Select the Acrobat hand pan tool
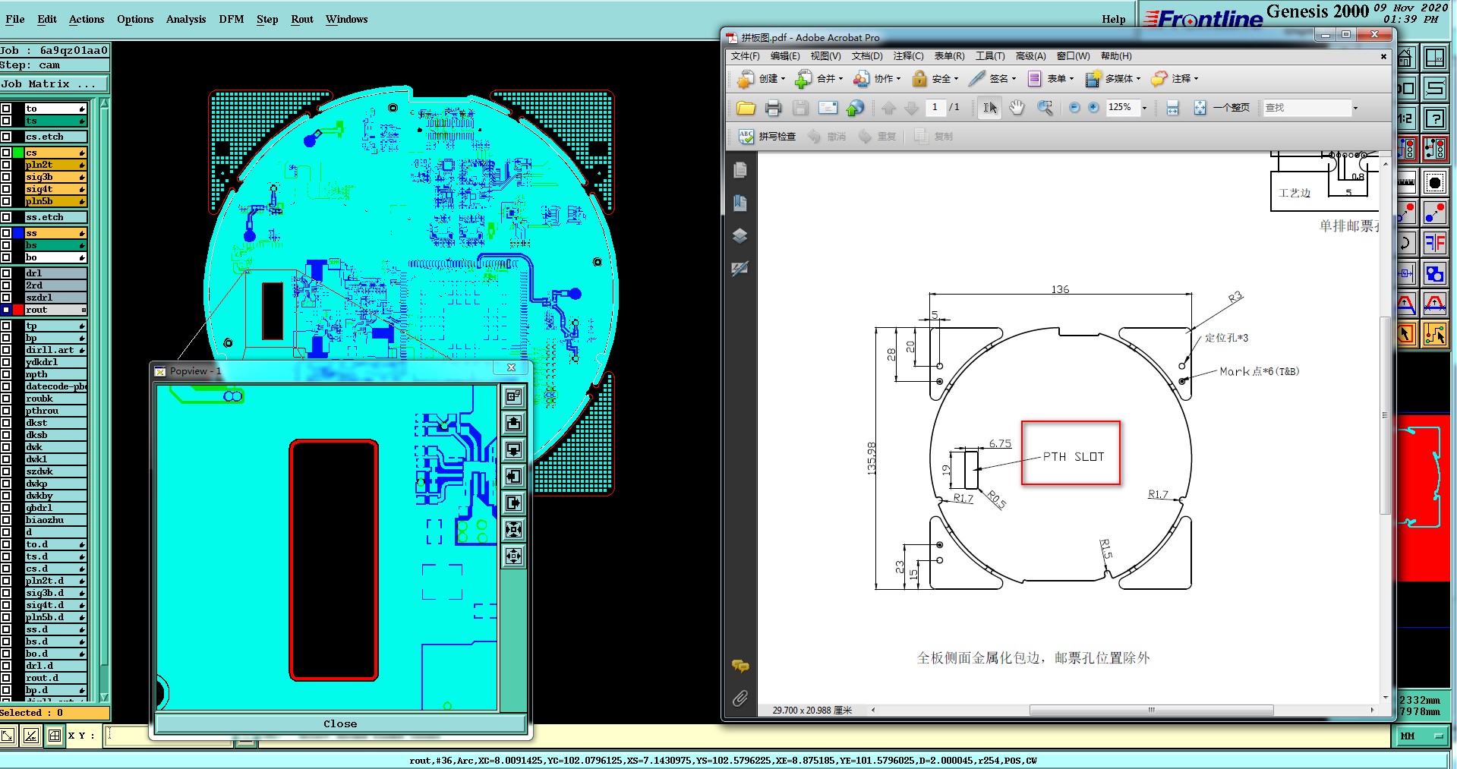Viewport: 1457px width, 769px height. [1017, 108]
